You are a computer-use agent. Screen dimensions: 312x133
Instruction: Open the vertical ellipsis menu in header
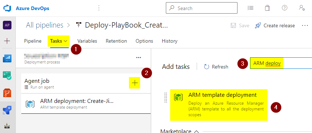pos(99,8)
